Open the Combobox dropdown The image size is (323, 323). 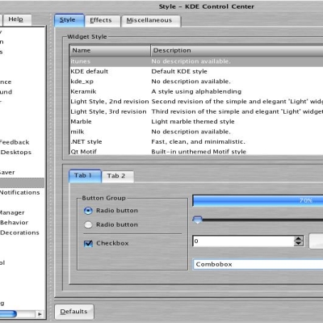pos(258,264)
